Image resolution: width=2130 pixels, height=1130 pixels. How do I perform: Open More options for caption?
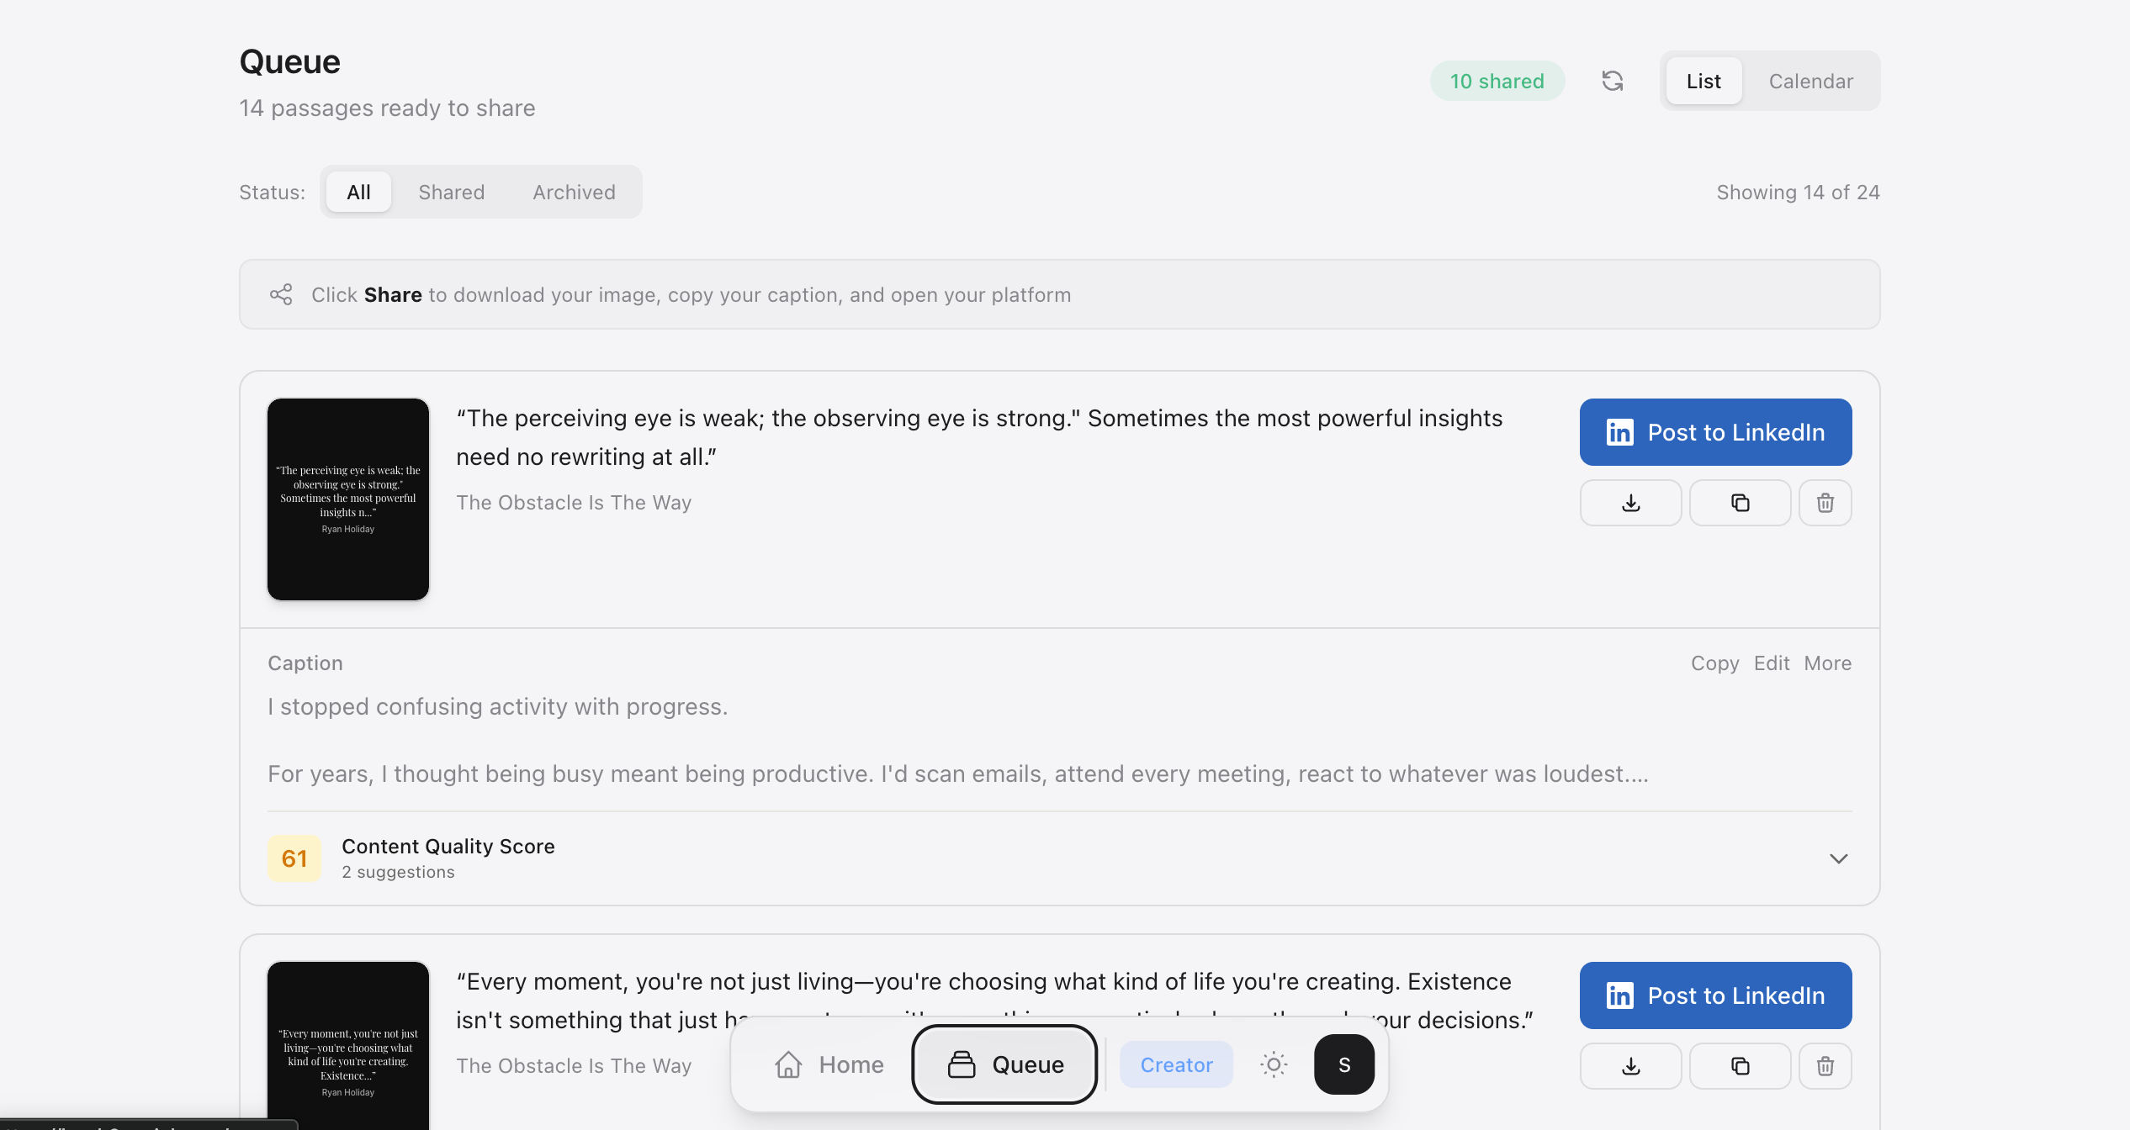point(1827,663)
